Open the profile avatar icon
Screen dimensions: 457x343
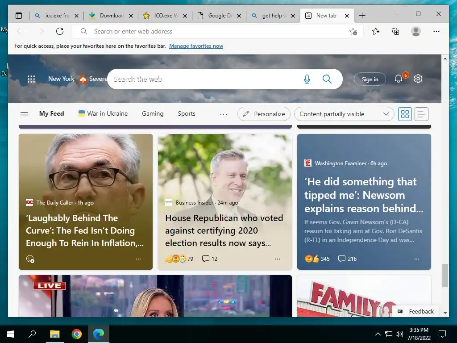[415, 31]
